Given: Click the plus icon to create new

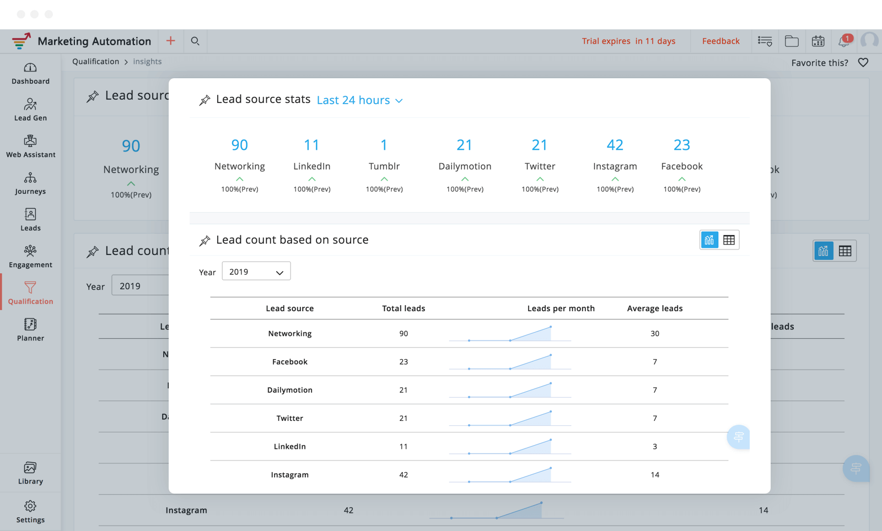Looking at the screenshot, I should tap(171, 41).
